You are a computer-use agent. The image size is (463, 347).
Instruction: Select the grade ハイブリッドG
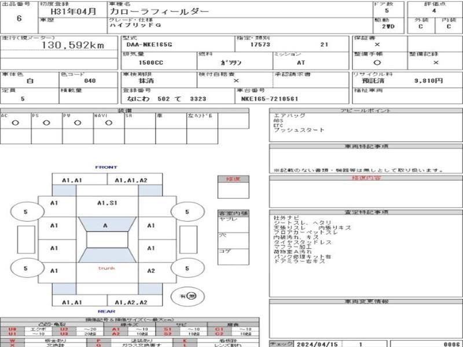coord(135,25)
